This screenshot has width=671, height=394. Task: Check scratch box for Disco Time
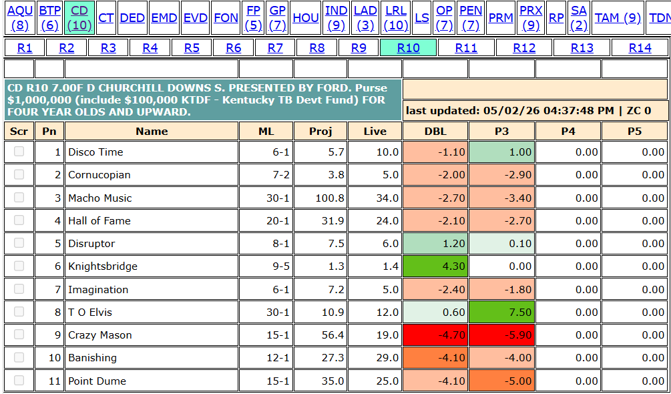point(19,152)
